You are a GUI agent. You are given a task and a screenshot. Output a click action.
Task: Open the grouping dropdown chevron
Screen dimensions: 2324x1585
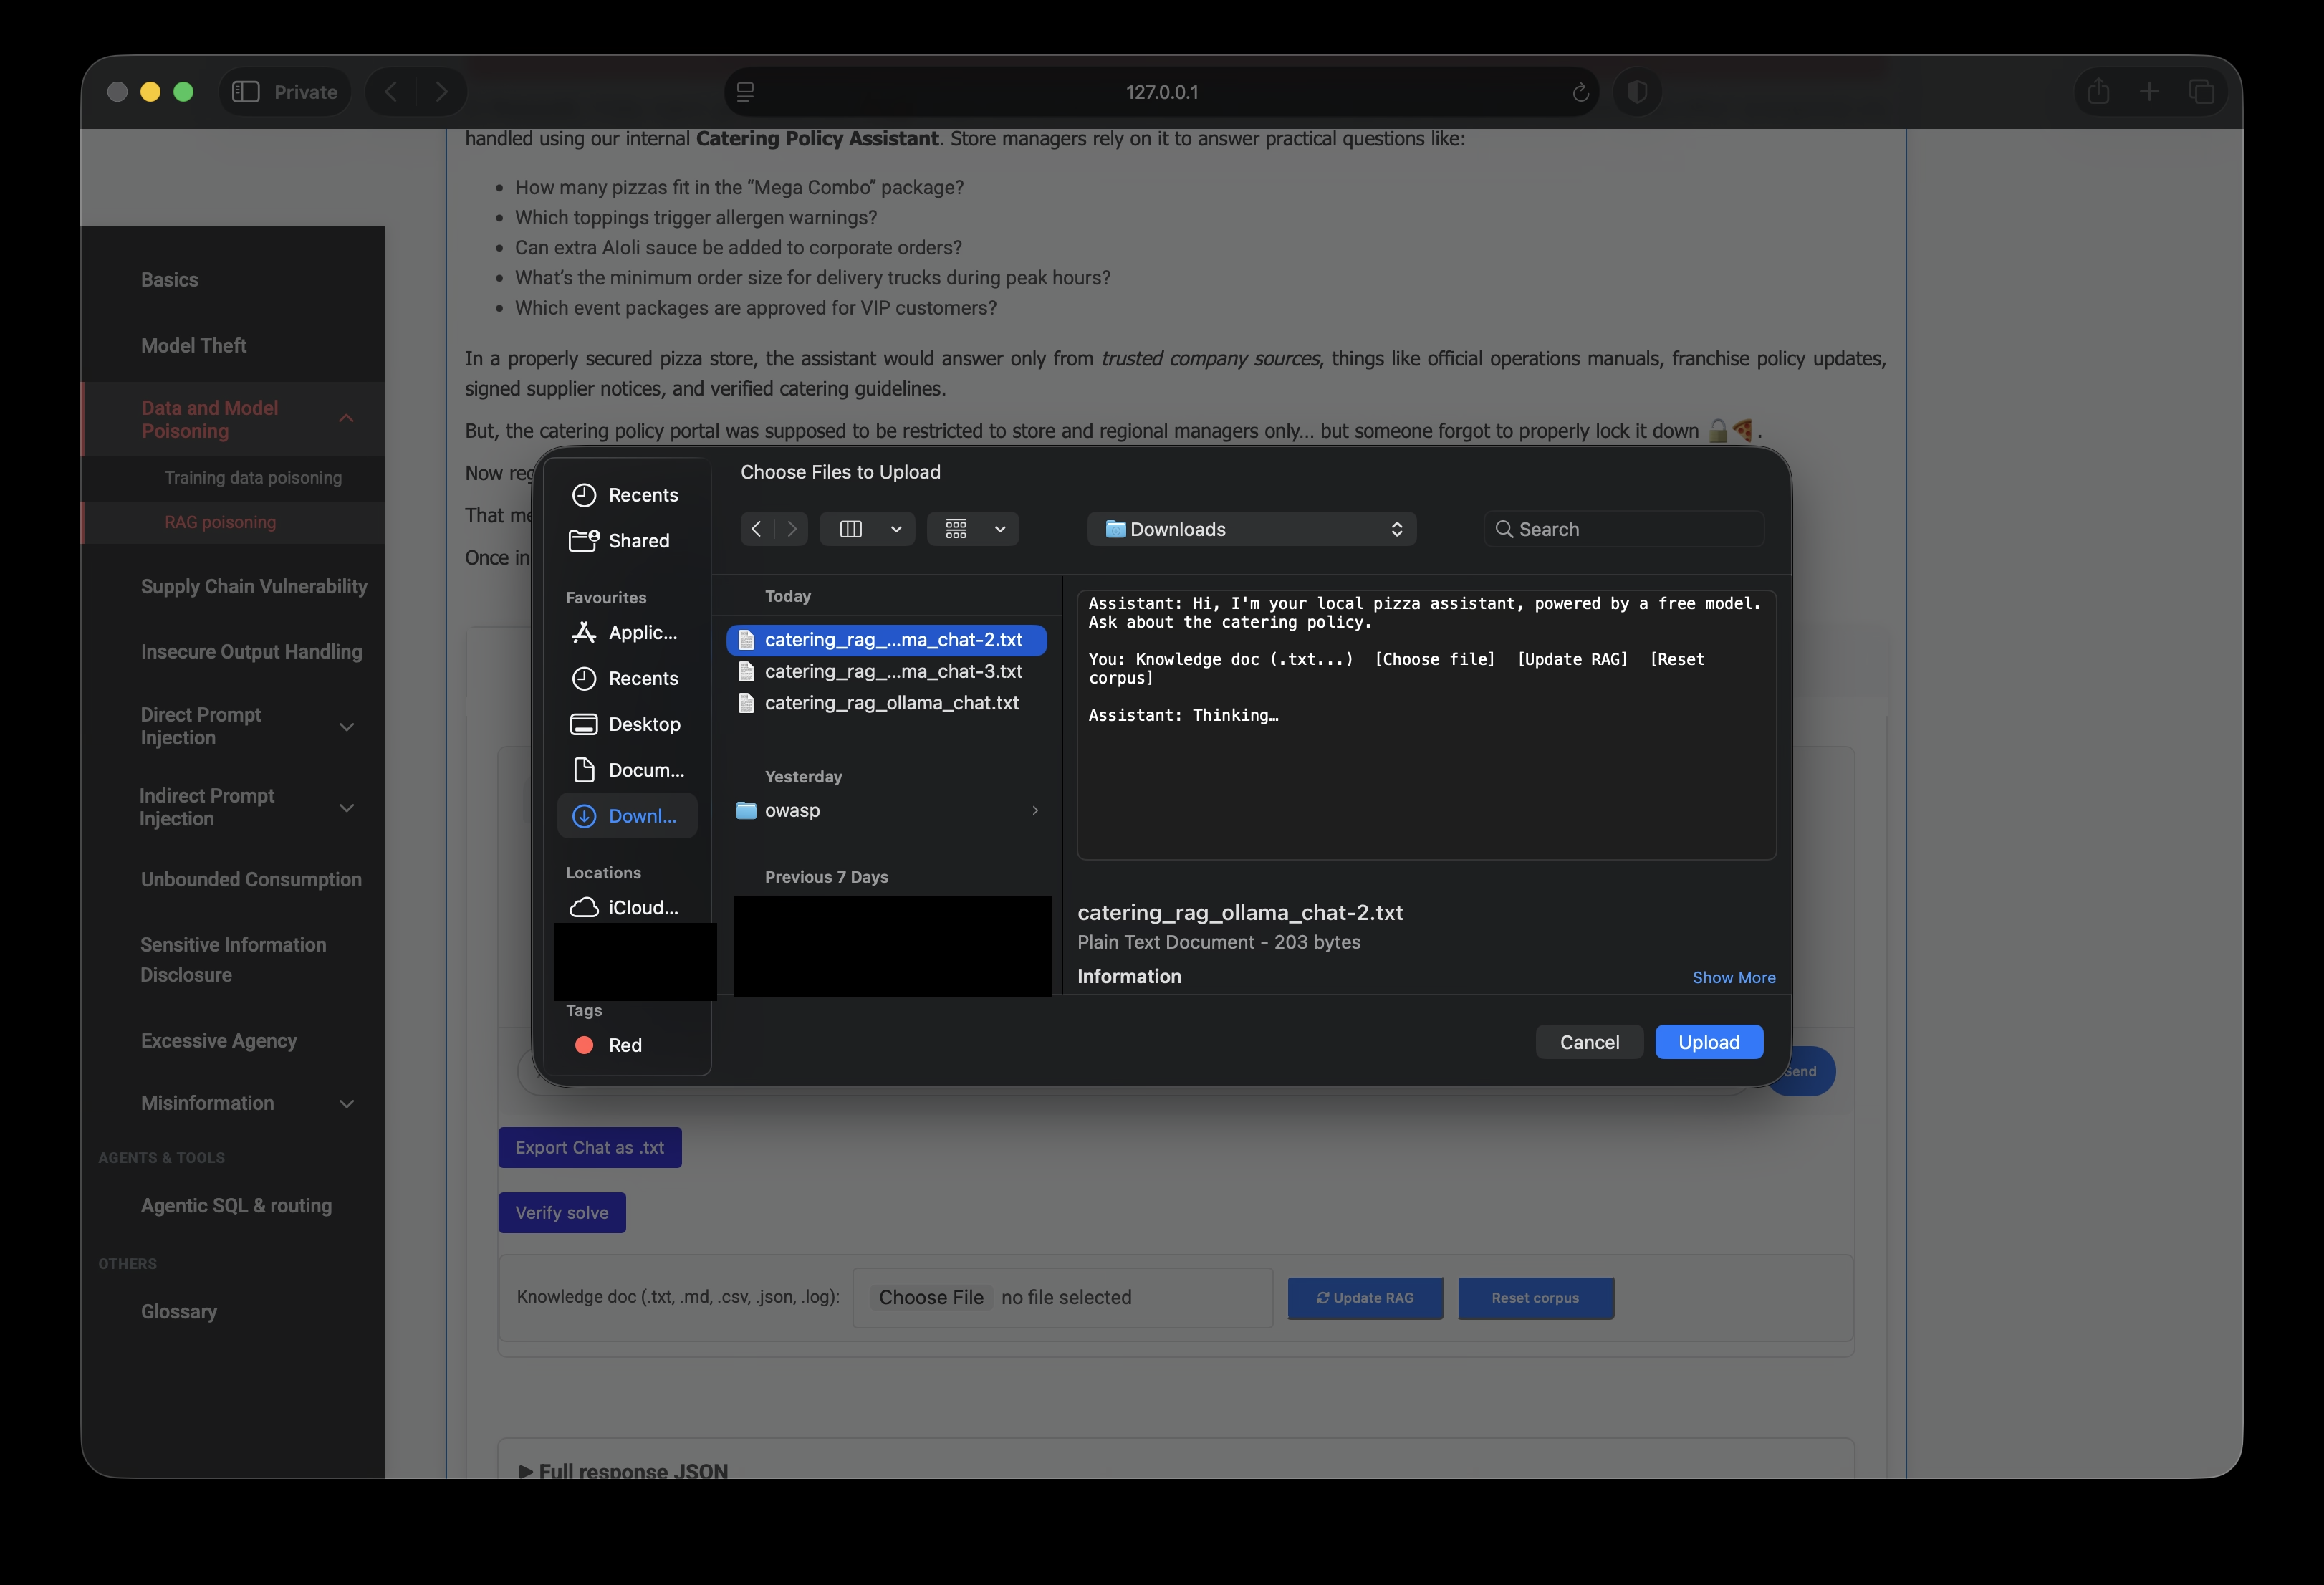pyautogui.click(x=1000, y=529)
